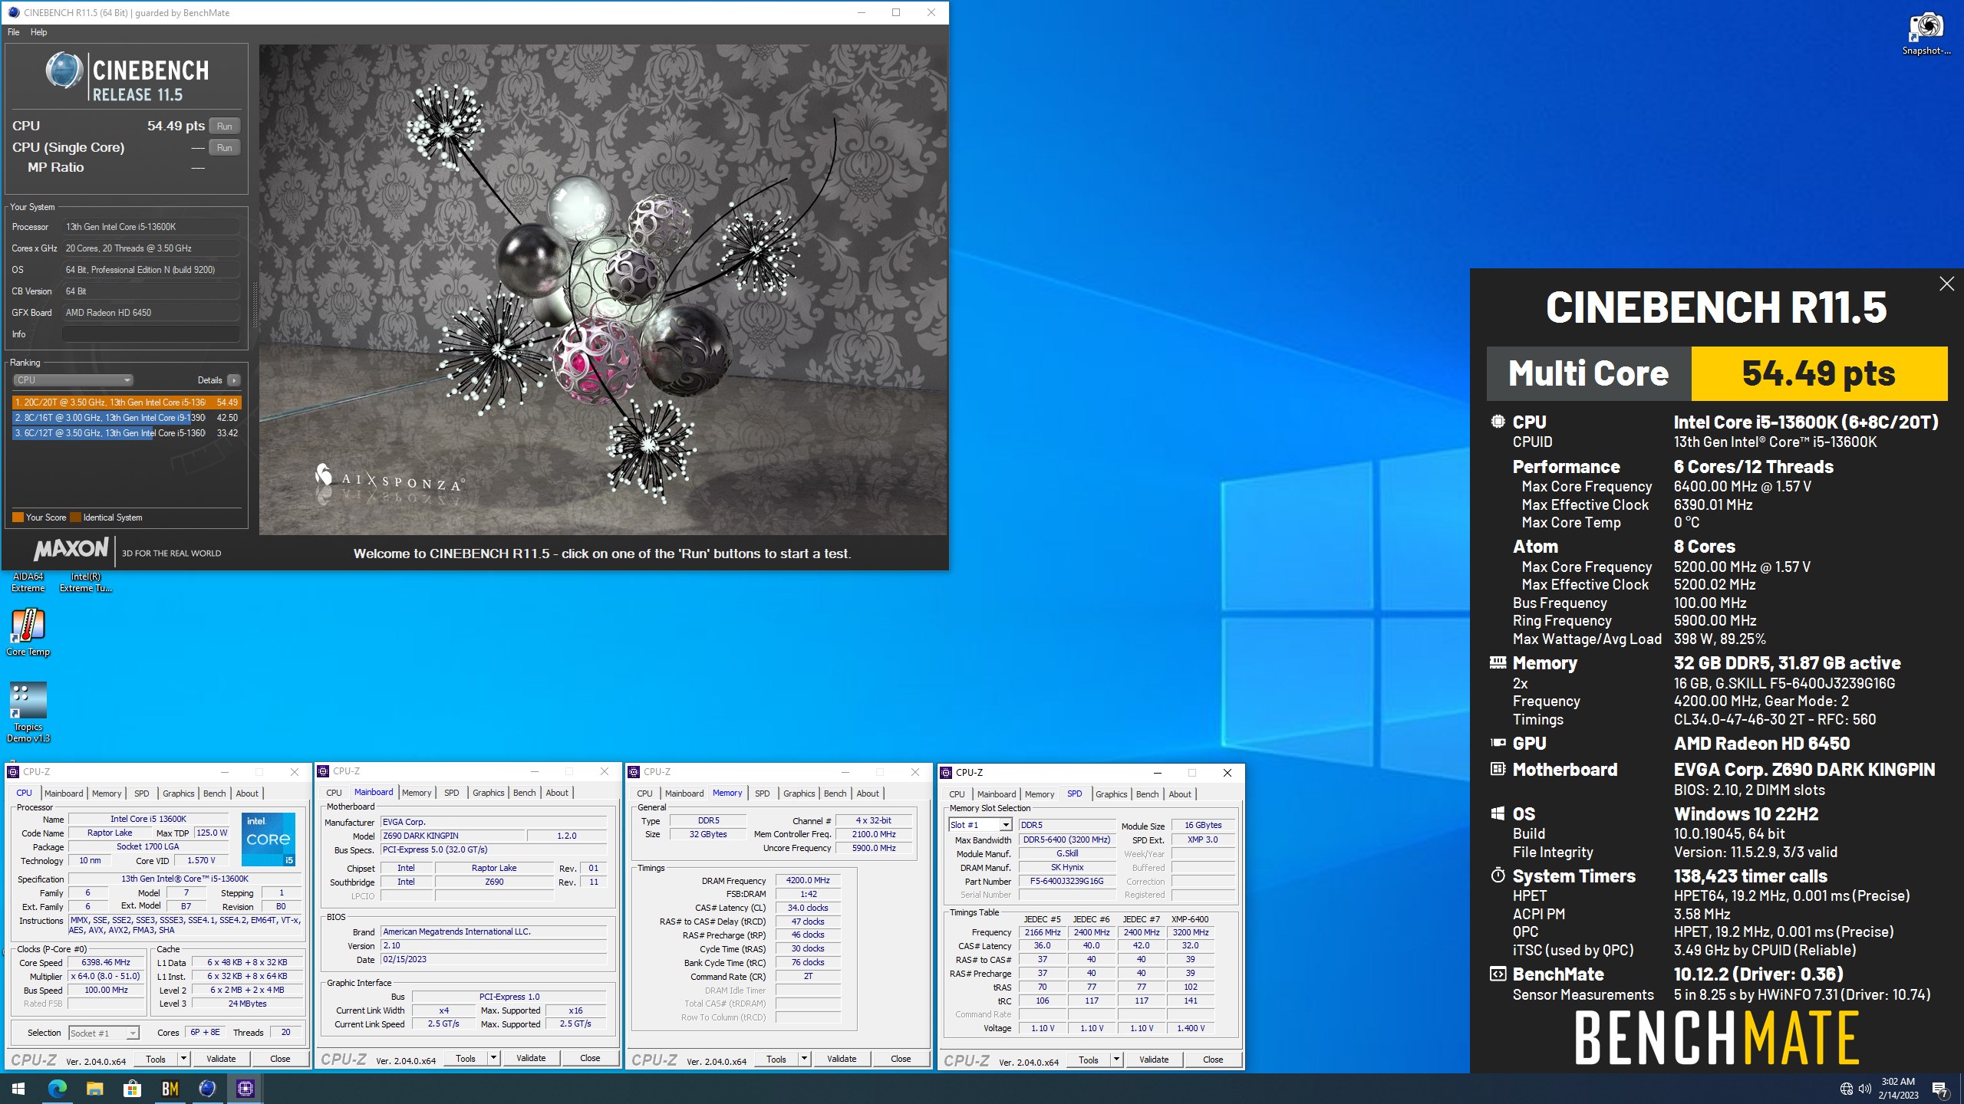The image size is (1964, 1104).
Task: Open Intel Extreme Tuning desktop shortcut
Action: pyautogui.click(x=86, y=583)
